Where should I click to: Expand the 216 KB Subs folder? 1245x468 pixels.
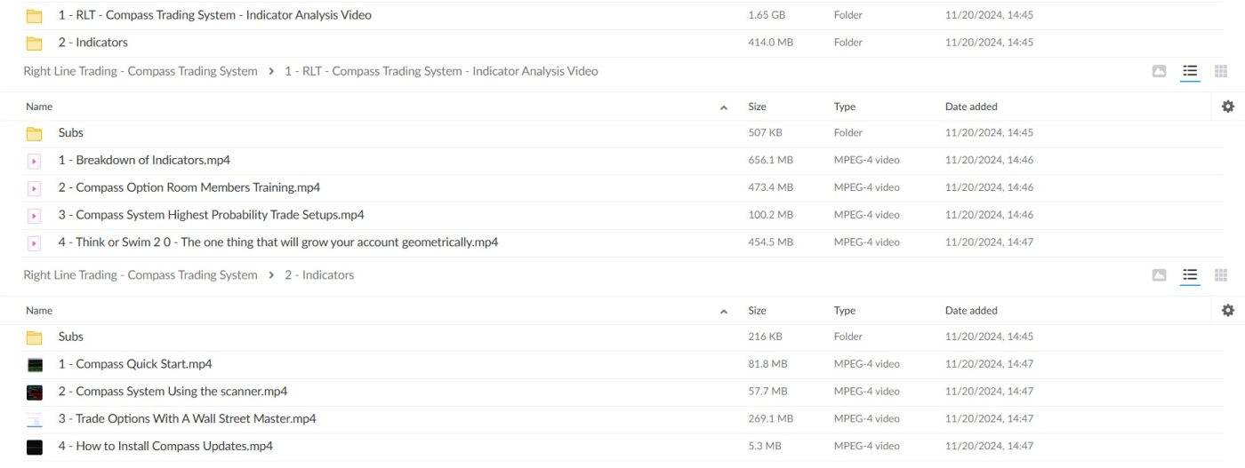coord(70,337)
